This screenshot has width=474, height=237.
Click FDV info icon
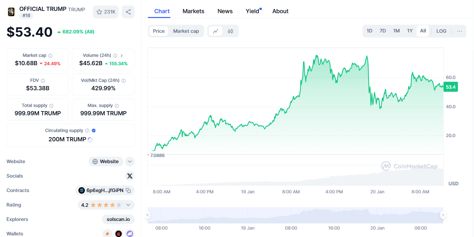43,81
